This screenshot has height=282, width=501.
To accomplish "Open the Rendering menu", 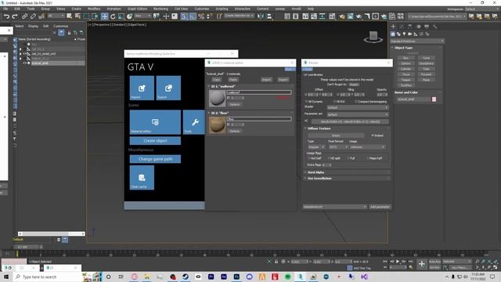I will point(160,9).
